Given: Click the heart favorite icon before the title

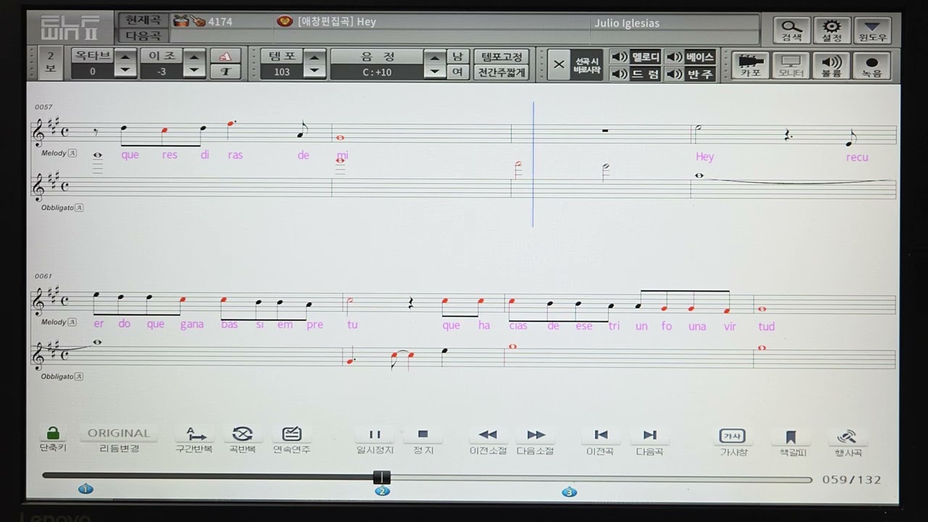Looking at the screenshot, I should click(x=285, y=22).
